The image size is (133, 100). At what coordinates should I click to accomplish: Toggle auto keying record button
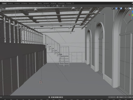(49, 97)
